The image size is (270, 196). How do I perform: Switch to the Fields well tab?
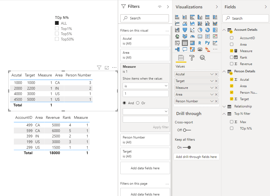[x=181, y=58]
